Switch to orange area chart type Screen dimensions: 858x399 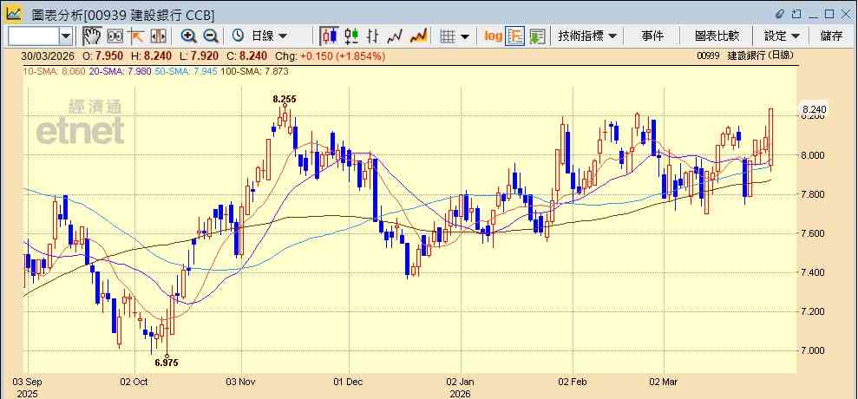coord(419,36)
